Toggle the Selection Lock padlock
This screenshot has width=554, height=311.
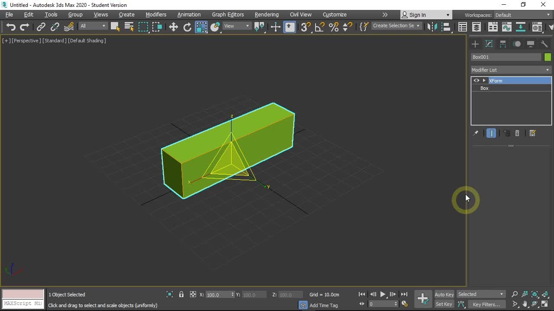click(x=181, y=295)
